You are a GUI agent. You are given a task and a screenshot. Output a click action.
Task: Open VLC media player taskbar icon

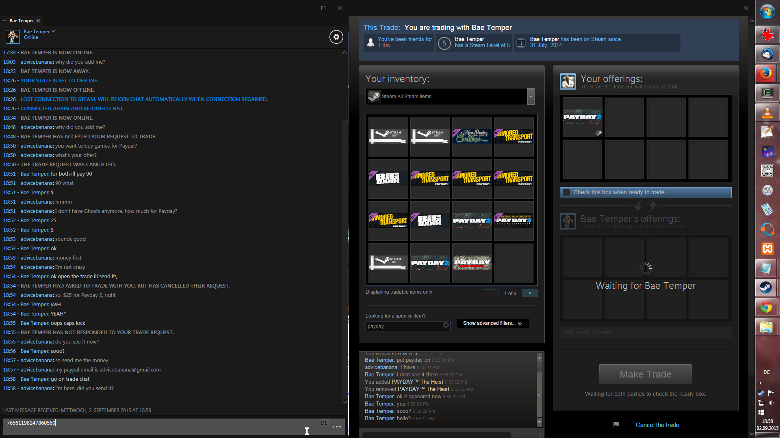tap(767, 112)
